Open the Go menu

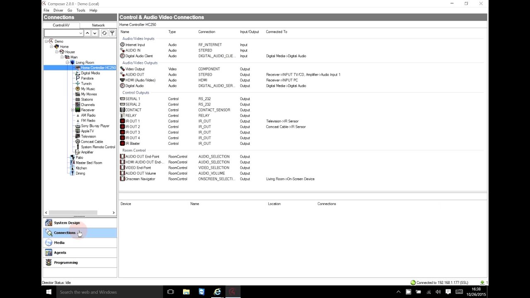70,10
